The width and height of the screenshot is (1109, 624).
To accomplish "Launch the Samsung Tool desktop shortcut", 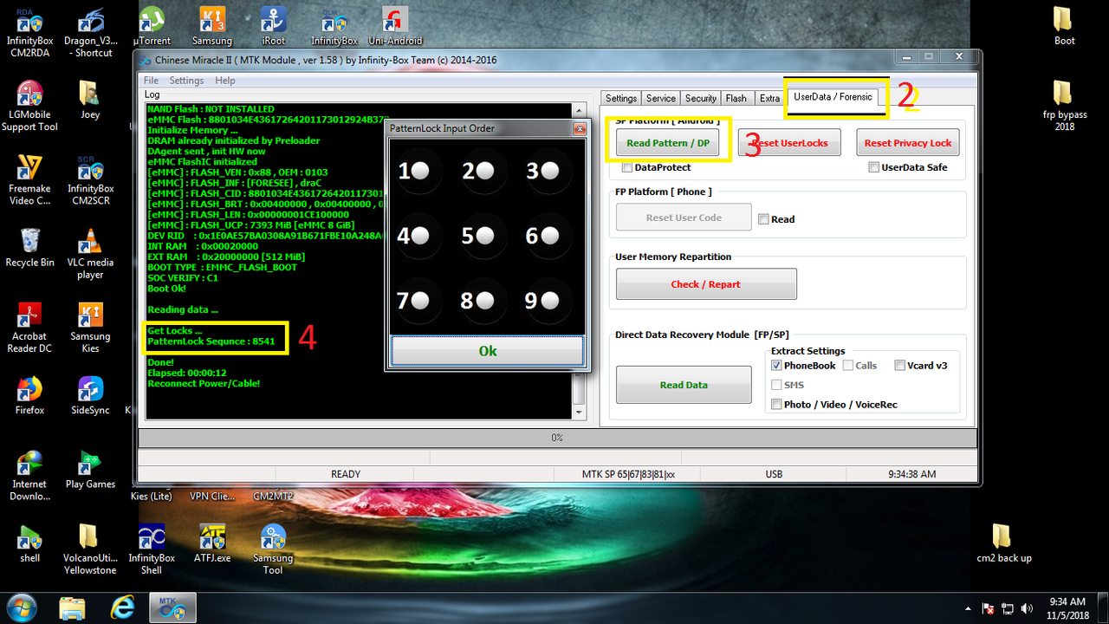I will point(273,549).
